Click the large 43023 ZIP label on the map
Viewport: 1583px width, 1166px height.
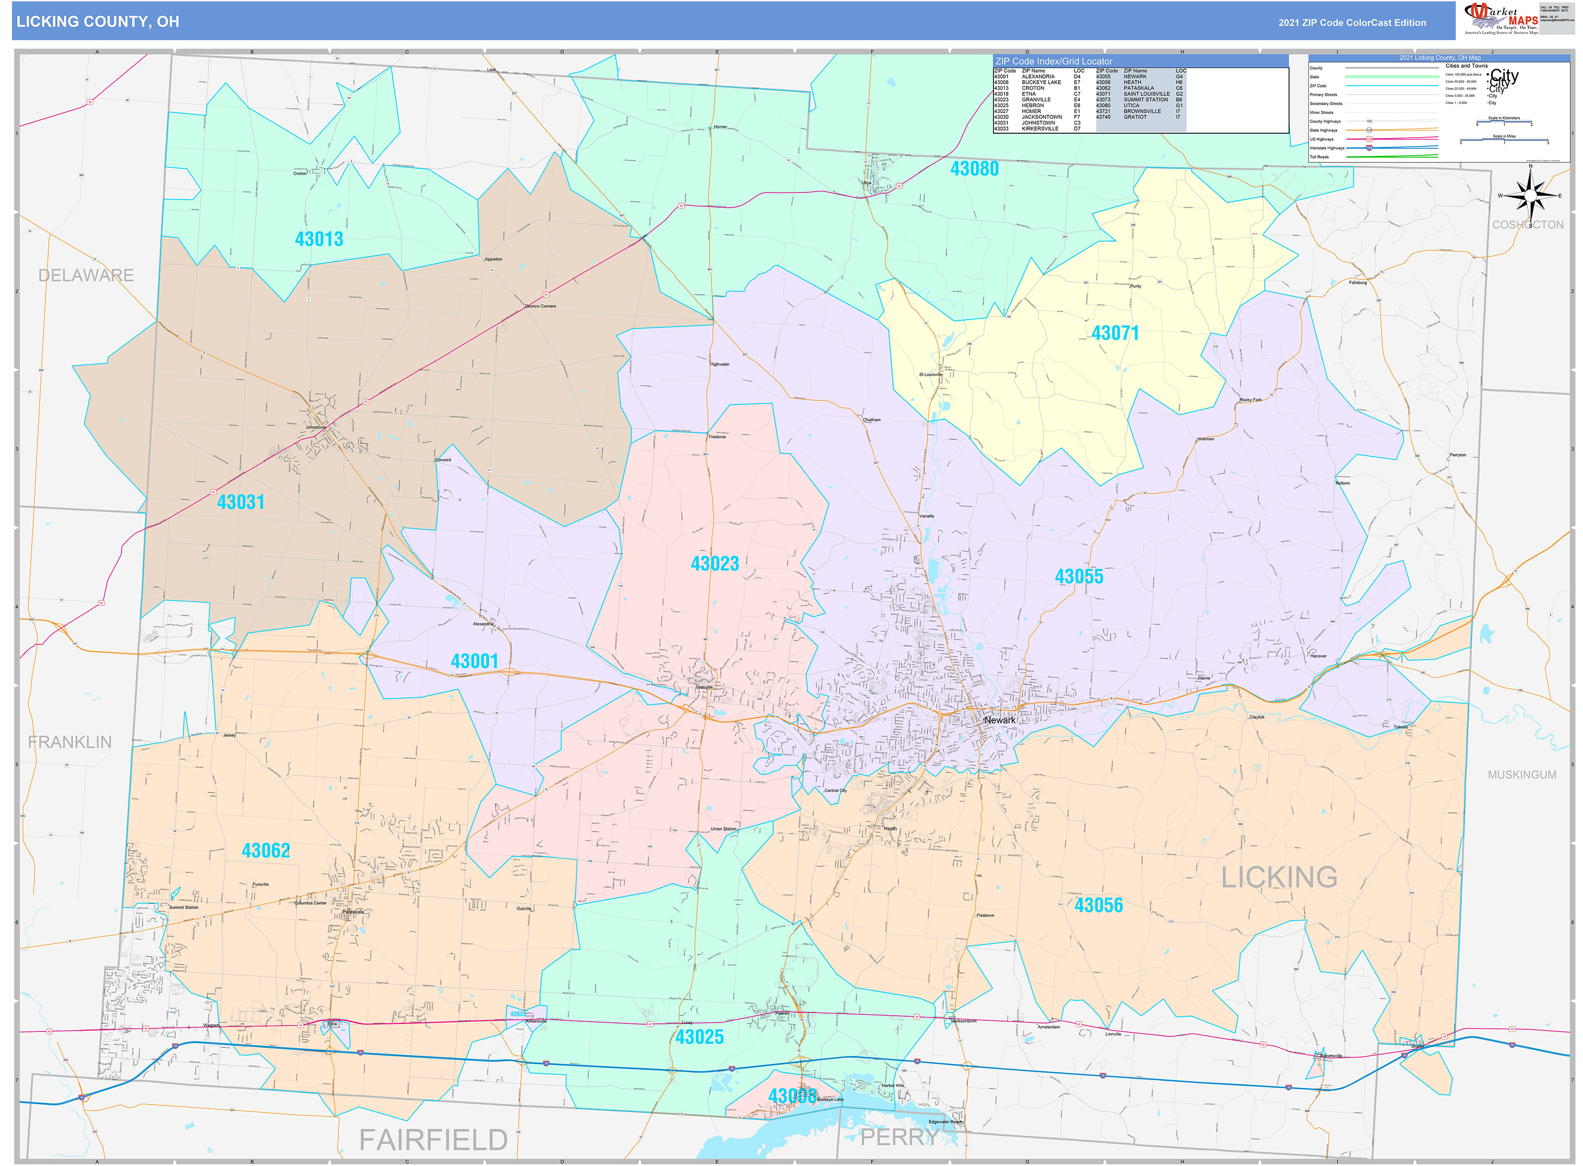tap(715, 564)
